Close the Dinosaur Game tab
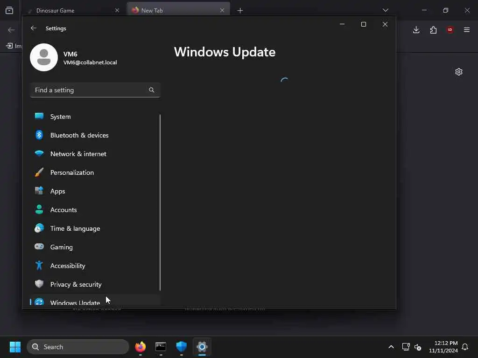The width and height of the screenshot is (478, 358). 117,10
